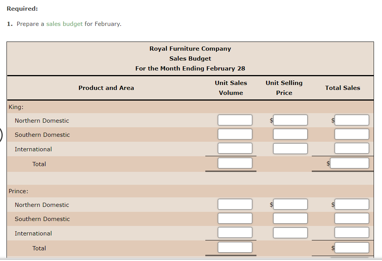Viewport: 382px width, 261px height.
Task: Select King International total sales field
Action: pos(351,149)
